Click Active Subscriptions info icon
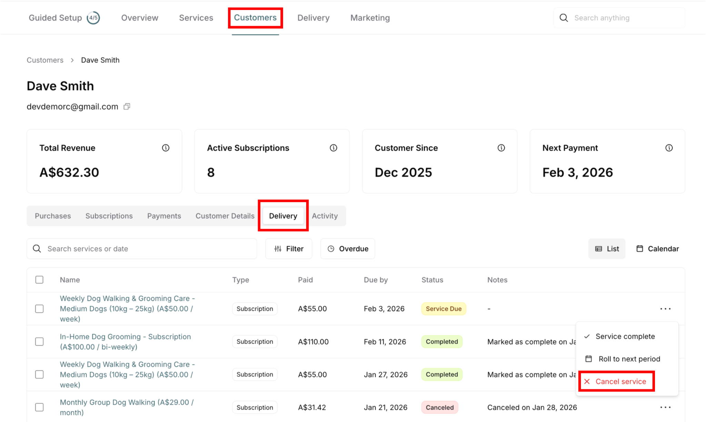706x422 pixels. 333,148
